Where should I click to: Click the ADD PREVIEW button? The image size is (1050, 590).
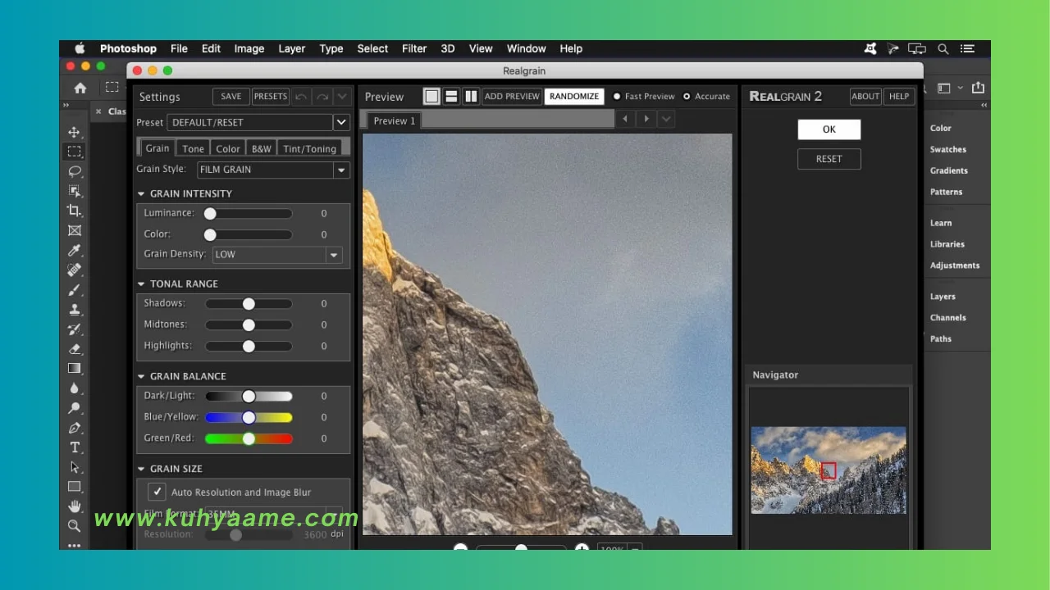[x=512, y=97]
